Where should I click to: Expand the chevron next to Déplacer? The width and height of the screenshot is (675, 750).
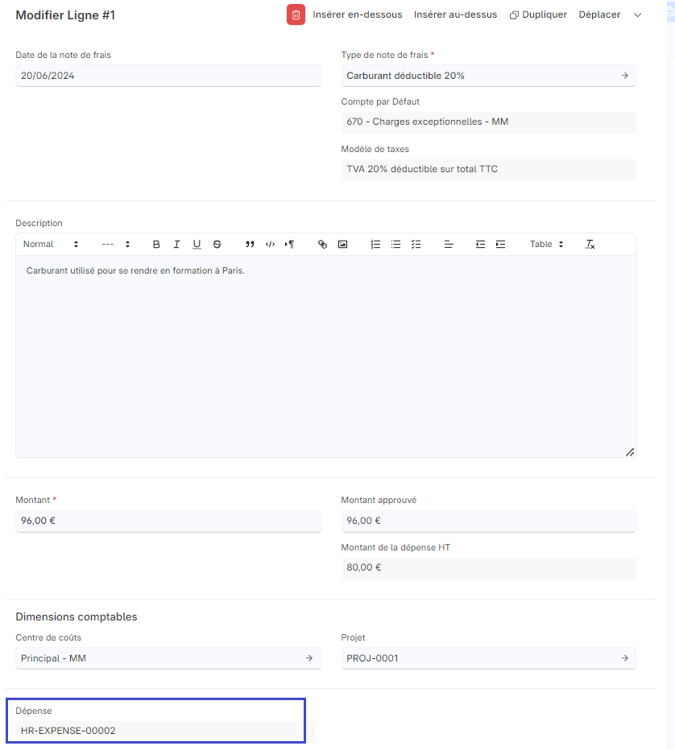tap(638, 15)
